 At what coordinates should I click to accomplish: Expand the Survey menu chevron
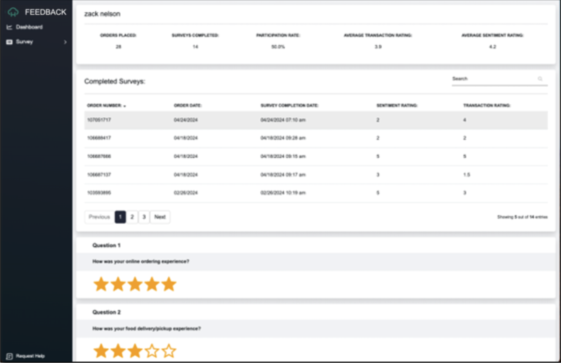coord(65,42)
